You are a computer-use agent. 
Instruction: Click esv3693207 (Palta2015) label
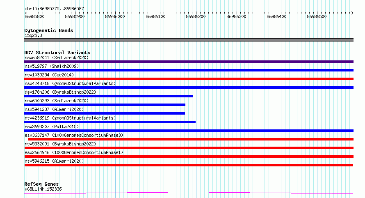52,127
